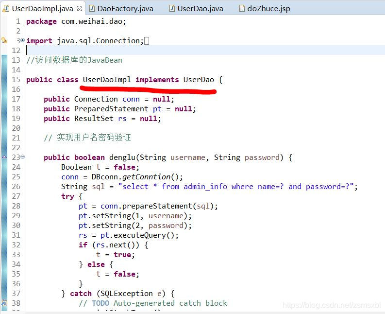Expand the folded imports on line 3
This screenshot has height=314, width=385.
click(x=23, y=40)
